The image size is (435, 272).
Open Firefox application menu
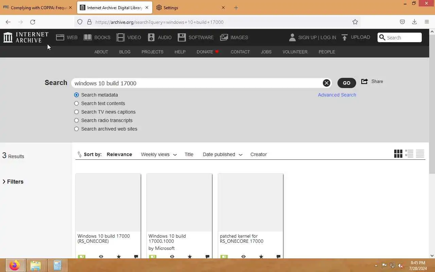(427, 22)
